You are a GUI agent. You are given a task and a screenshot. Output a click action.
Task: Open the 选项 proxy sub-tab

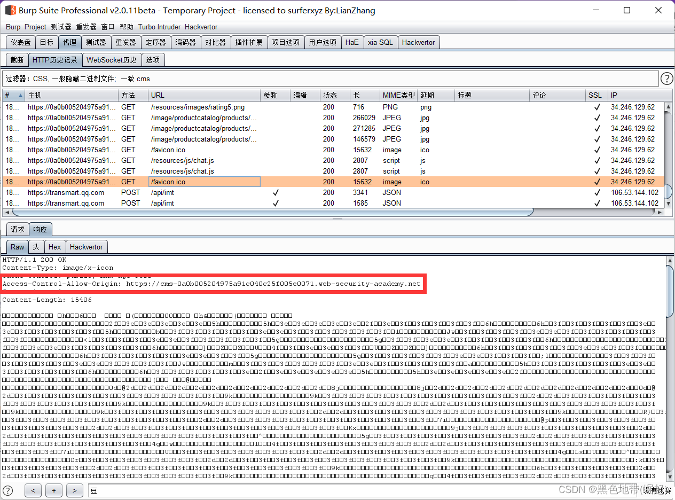pos(153,60)
